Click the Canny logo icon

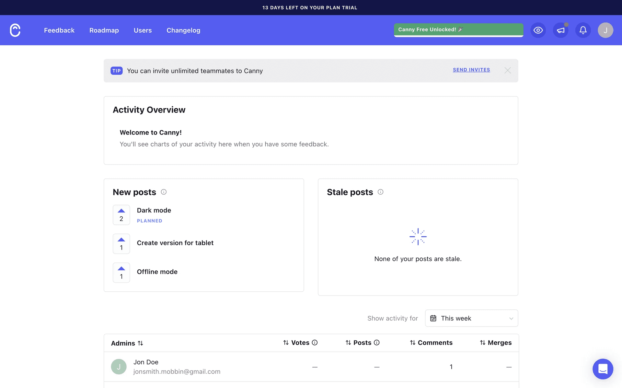pyautogui.click(x=15, y=30)
